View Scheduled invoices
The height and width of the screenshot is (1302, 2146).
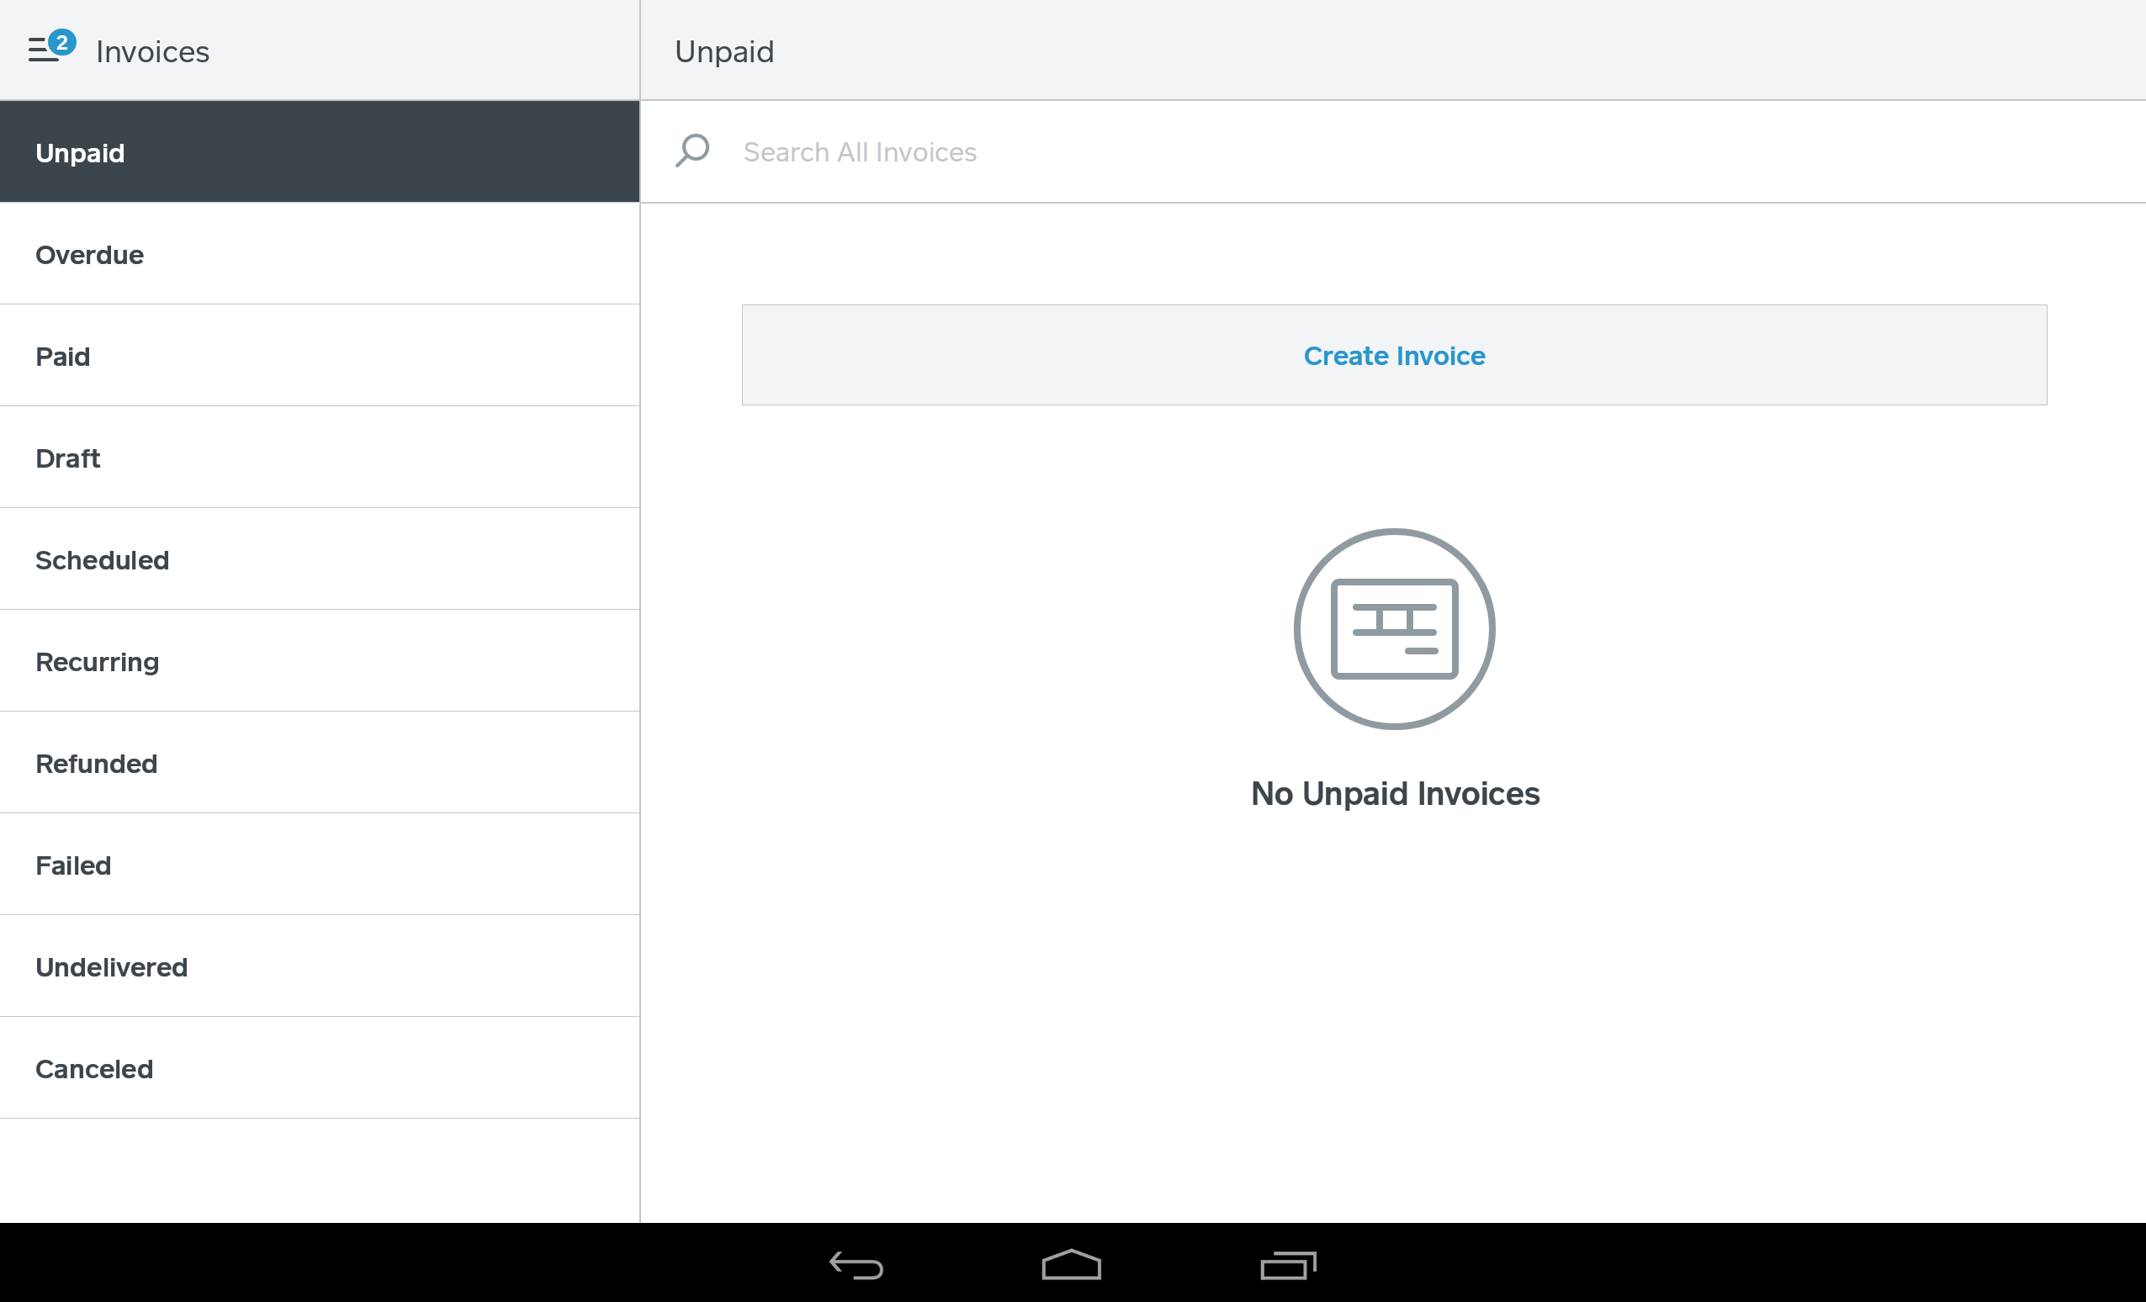(x=319, y=560)
